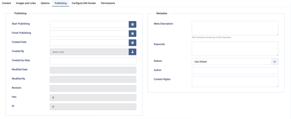Click the ID field showing 0
Image resolution: width=291 pixels, height=119 pixels.
click(x=93, y=107)
